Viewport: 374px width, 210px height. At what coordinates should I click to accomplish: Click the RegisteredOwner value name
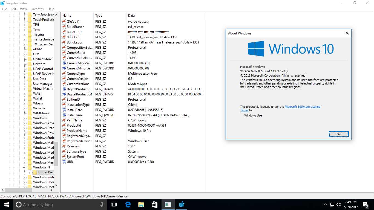(x=79, y=141)
